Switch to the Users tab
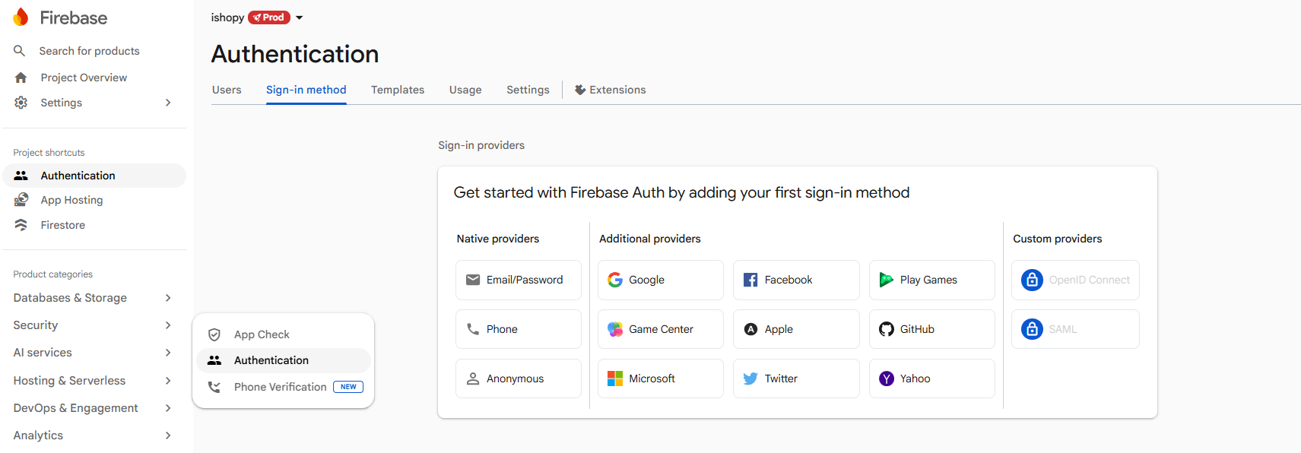 pos(227,90)
